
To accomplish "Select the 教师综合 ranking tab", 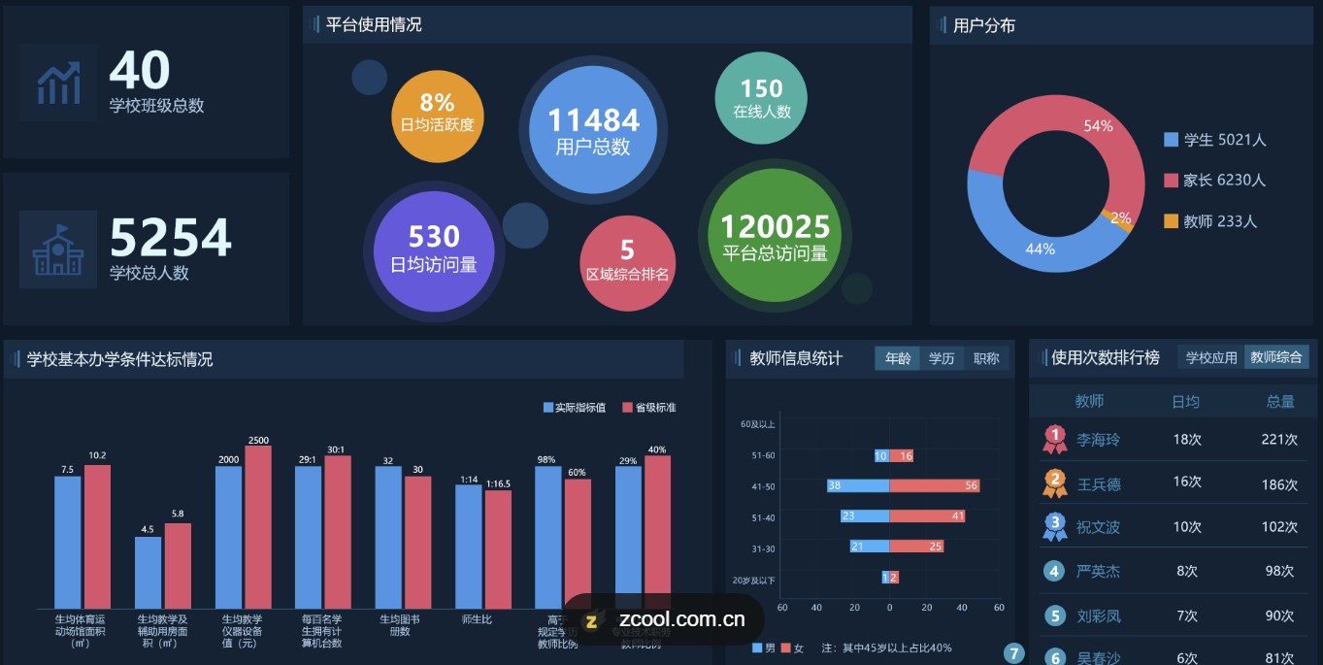I will [x=1276, y=357].
